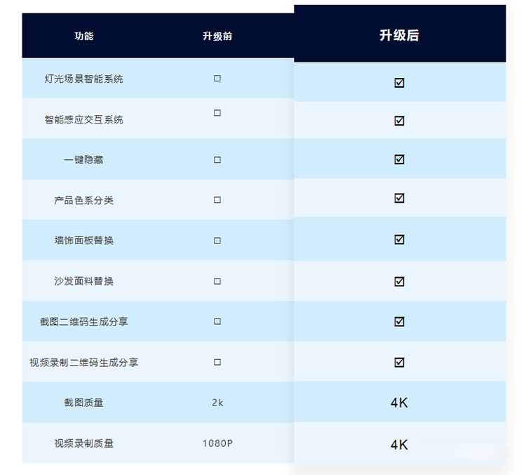Click the 一键隐藏 feature label
The width and height of the screenshot is (526, 475).
coord(84,160)
